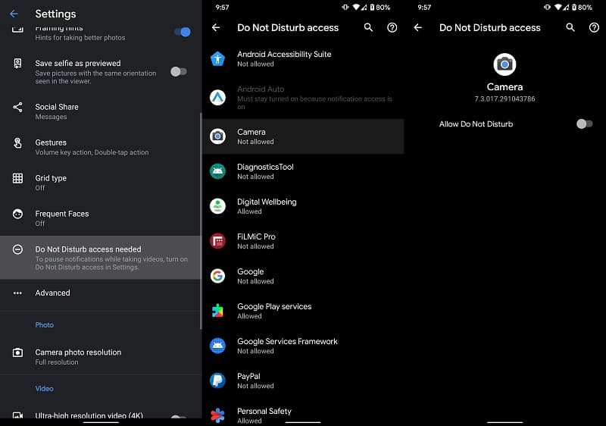Tap the Do Not Disturb circle icon
This screenshot has height=426, width=606.
(x=17, y=249)
